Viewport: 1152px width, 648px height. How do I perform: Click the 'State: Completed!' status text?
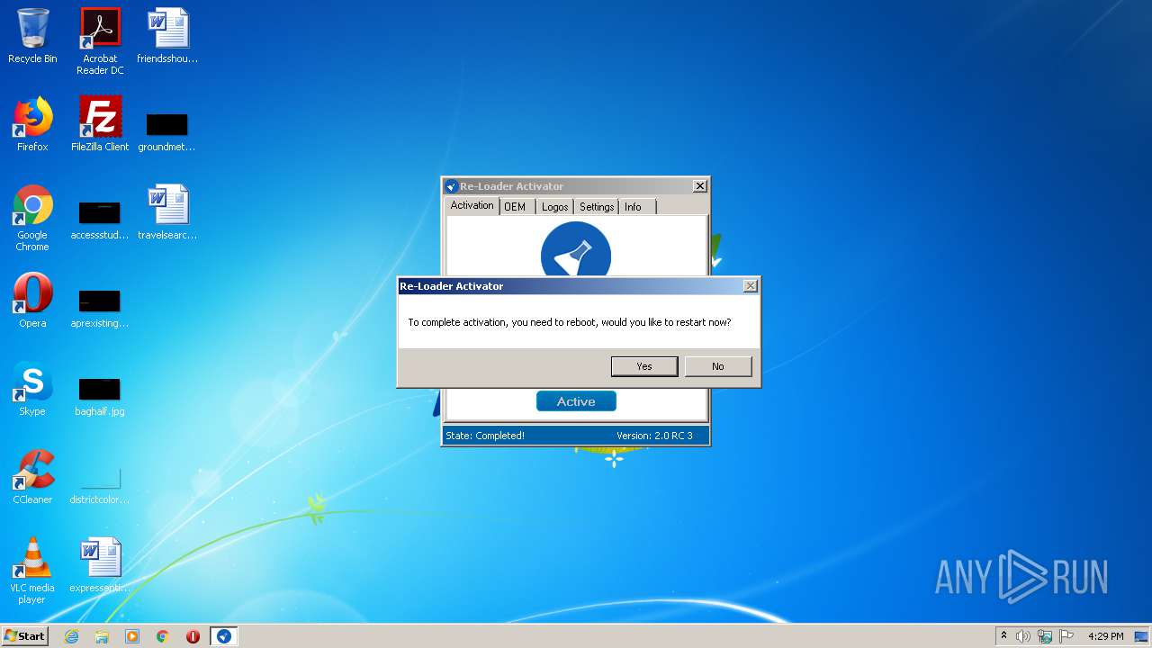(485, 436)
